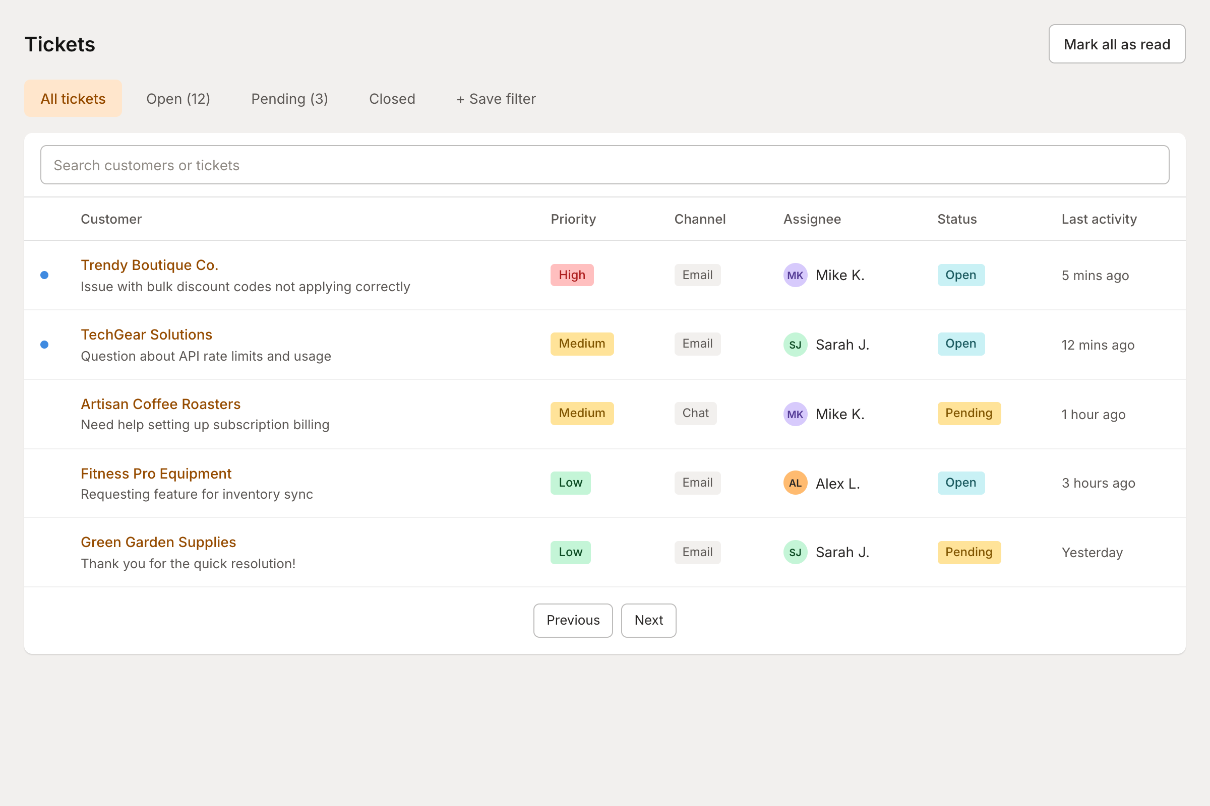Click Sarah J.'s SJ avatar in TechGear row
Screen dimensions: 1210x806
tap(795, 345)
